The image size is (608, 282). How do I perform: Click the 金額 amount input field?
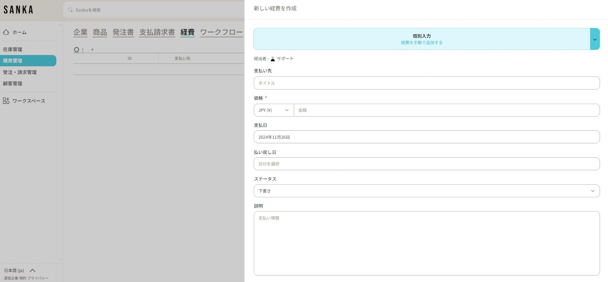(446, 110)
